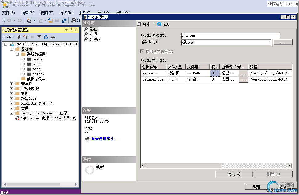Image resolution: width=299 pixels, height=195 pixels.
Task: Expand the PolyBase folder
Action: (12, 99)
